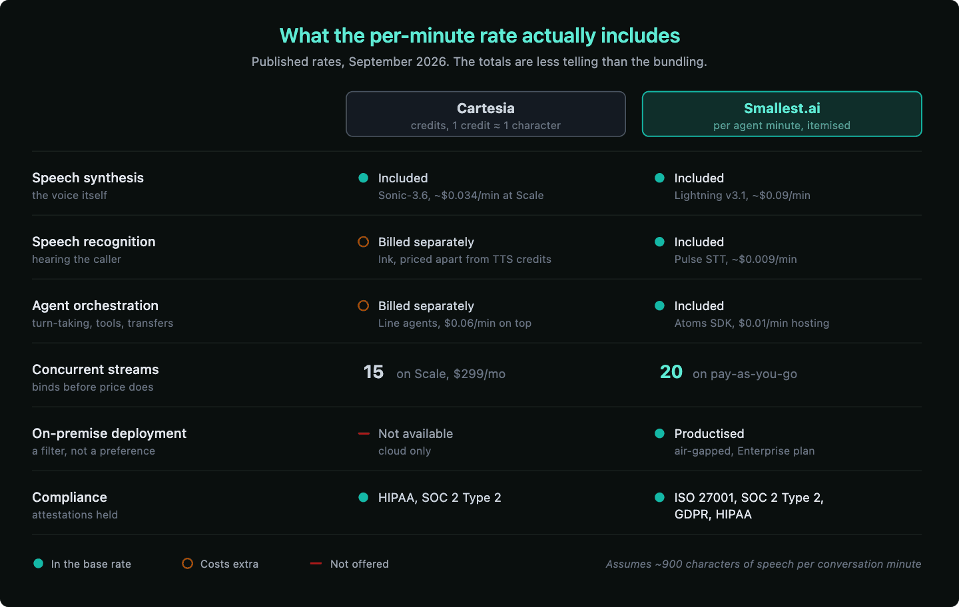Click the red dash beside Not available
This screenshot has width=959, height=607.
[x=364, y=433]
